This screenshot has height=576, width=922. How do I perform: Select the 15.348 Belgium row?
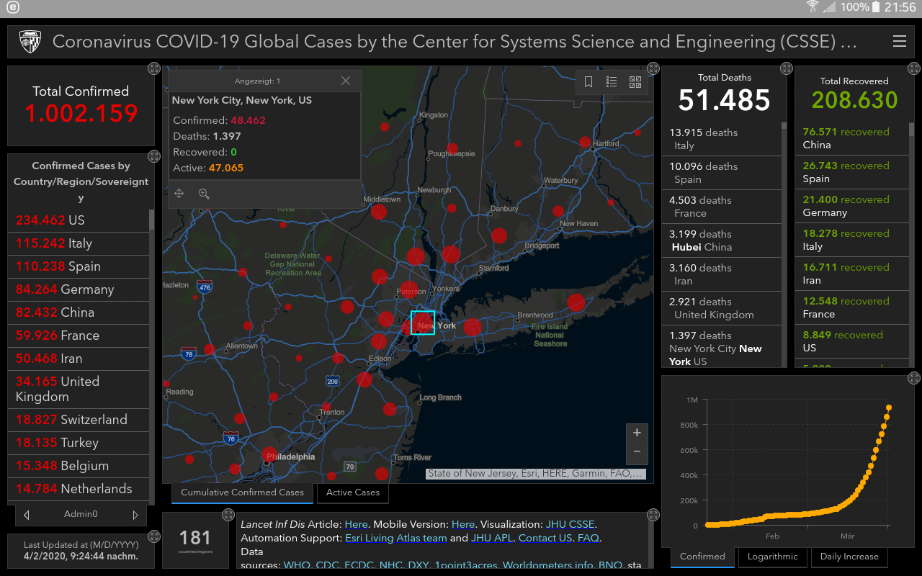coord(79,466)
